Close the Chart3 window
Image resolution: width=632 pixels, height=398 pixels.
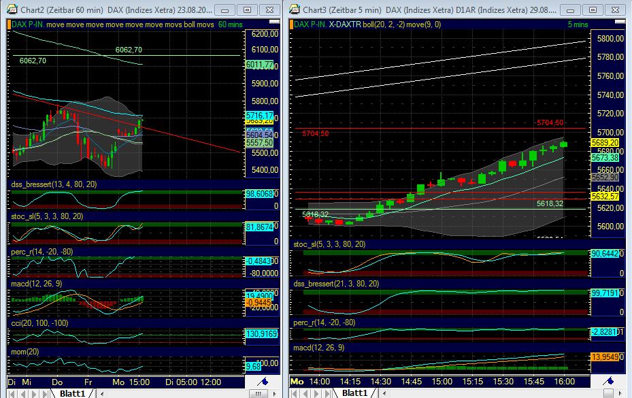point(617,10)
